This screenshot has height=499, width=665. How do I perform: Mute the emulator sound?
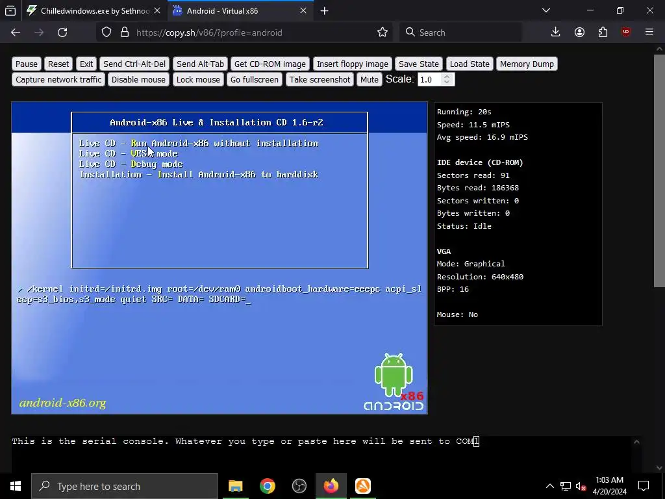tap(370, 80)
